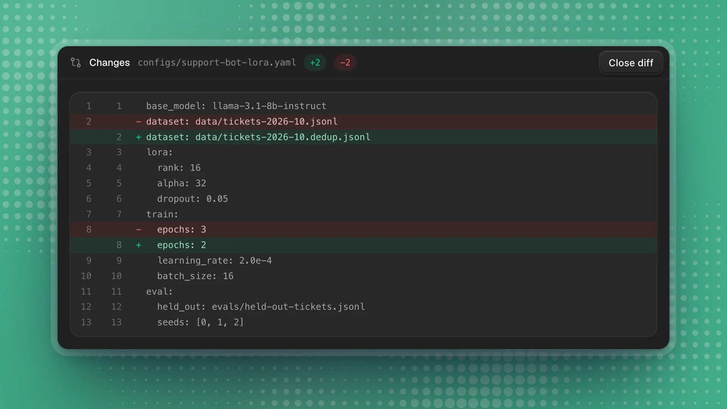The height and width of the screenshot is (409, 727).
Task: Click the plus marker on epochs: 2 line
Action: coord(139,245)
